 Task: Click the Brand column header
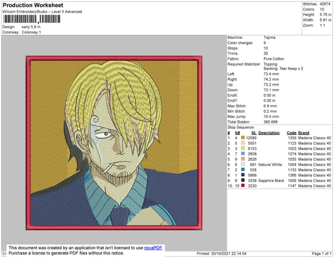tap(303, 133)
